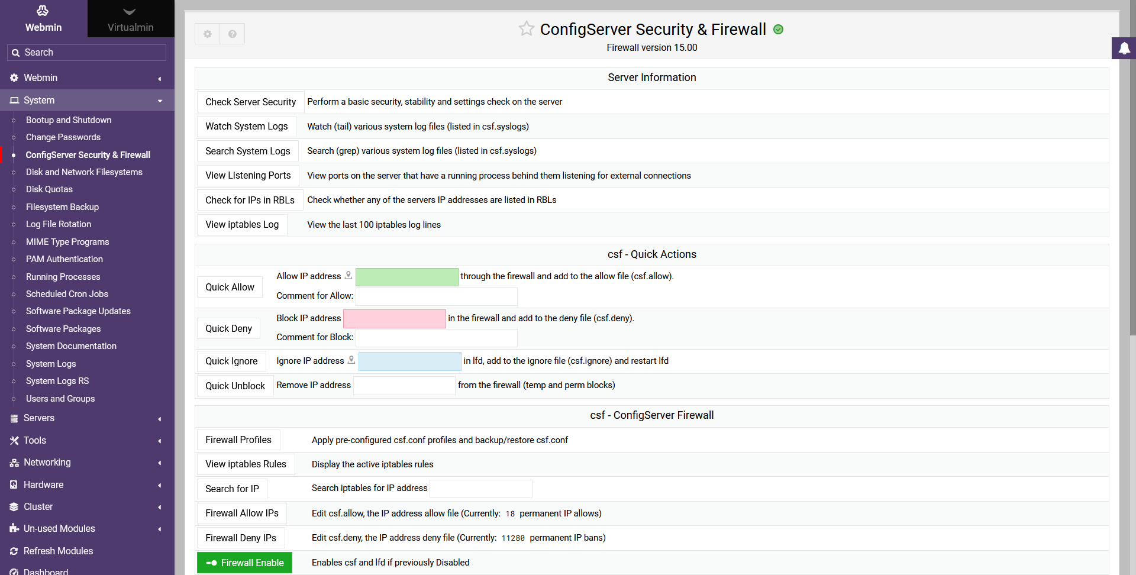Image resolution: width=1136 pixels, height=575 pixels.
Task: Click the module configuration gear icon
Action: point(207,34)
